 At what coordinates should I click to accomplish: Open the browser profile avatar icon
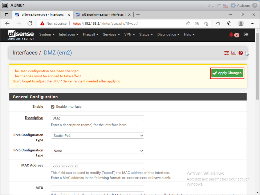[240, 23]
